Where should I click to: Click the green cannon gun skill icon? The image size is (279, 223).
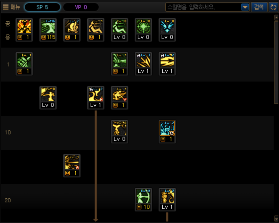click(x=119, y=60)
